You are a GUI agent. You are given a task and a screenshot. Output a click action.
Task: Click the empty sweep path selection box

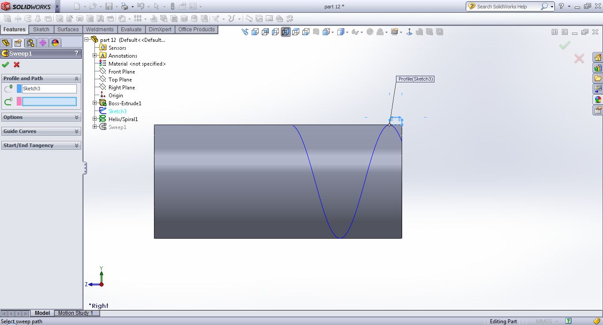click(x=49, y=102)
